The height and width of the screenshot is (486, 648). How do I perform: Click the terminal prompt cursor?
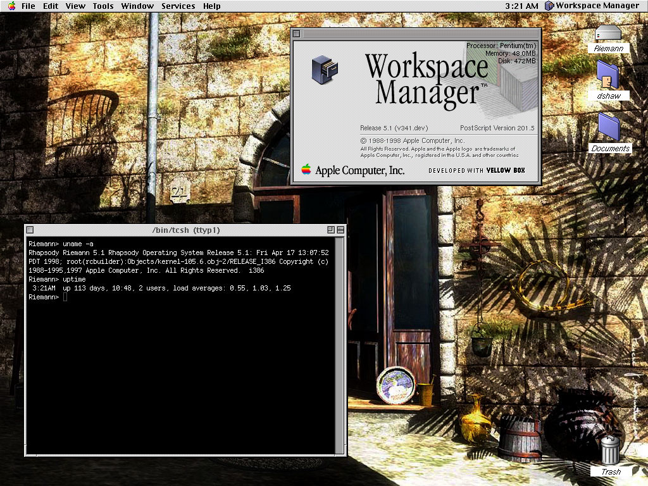65,297
